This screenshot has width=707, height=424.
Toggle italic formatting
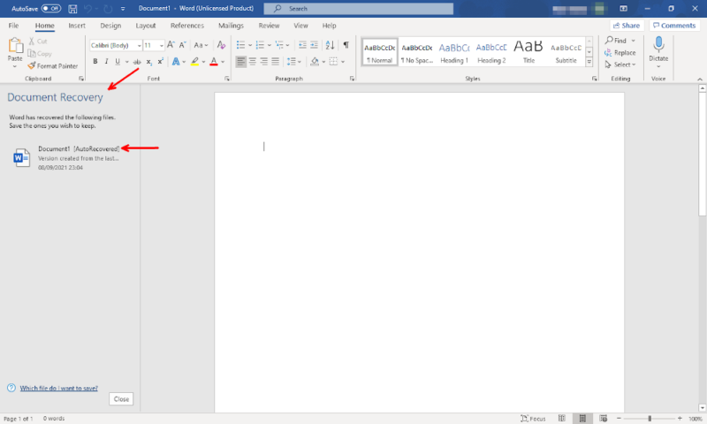click(x=106, y=62)
